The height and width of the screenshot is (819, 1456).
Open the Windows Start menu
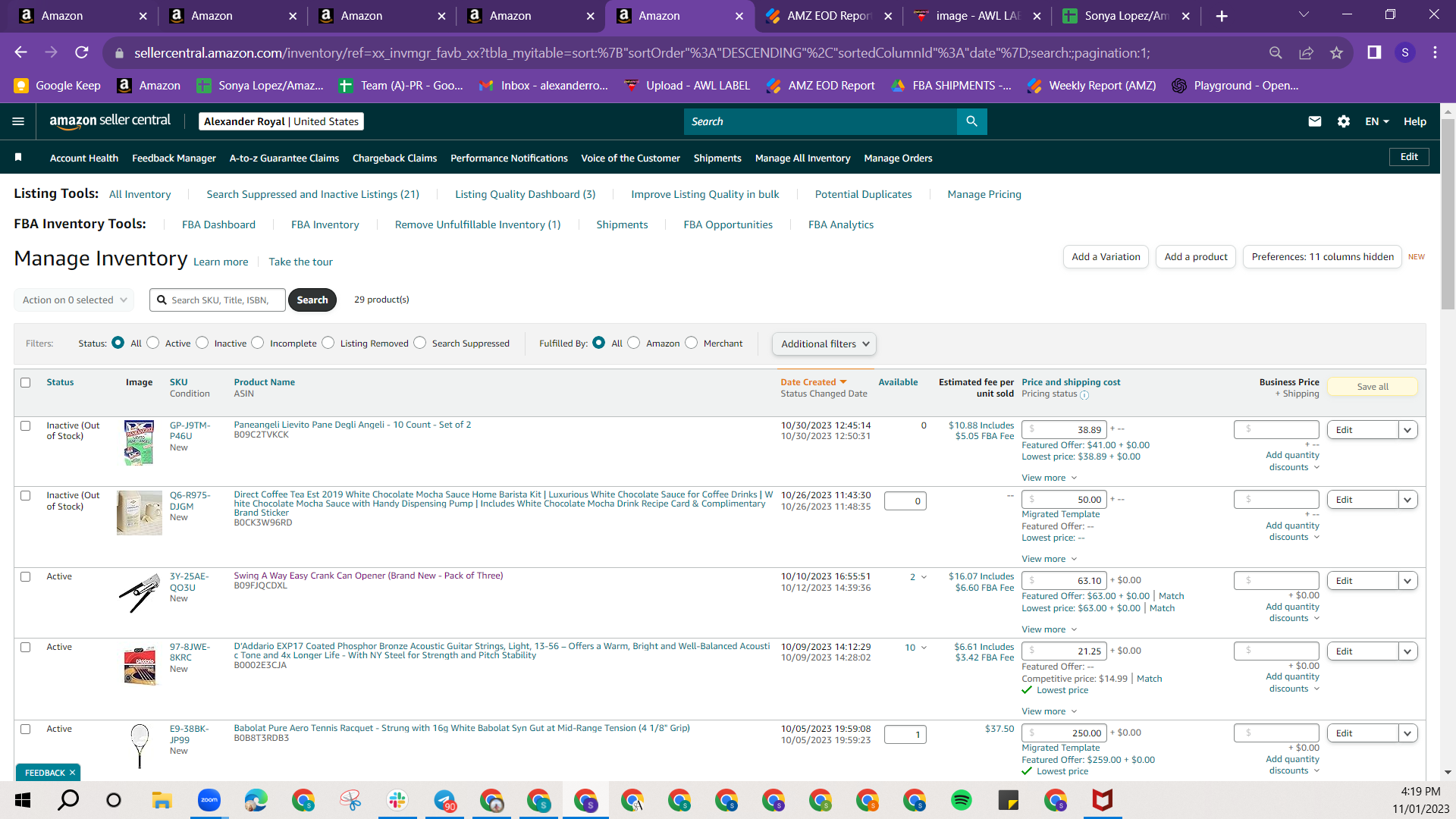(x=23, y=800)
